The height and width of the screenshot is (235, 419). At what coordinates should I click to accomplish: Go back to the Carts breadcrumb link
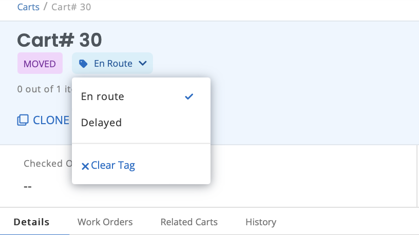point(28,7)
